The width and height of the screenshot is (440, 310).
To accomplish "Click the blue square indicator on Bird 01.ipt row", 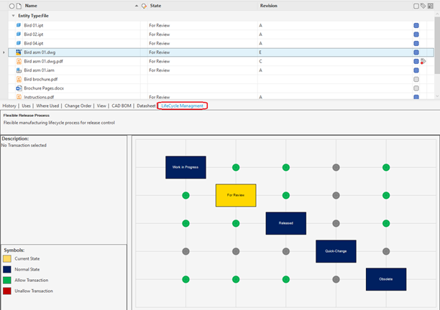I will (x=416, y=26).
